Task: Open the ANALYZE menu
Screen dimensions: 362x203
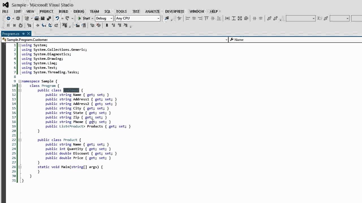Action: click(x=152, y=12)
